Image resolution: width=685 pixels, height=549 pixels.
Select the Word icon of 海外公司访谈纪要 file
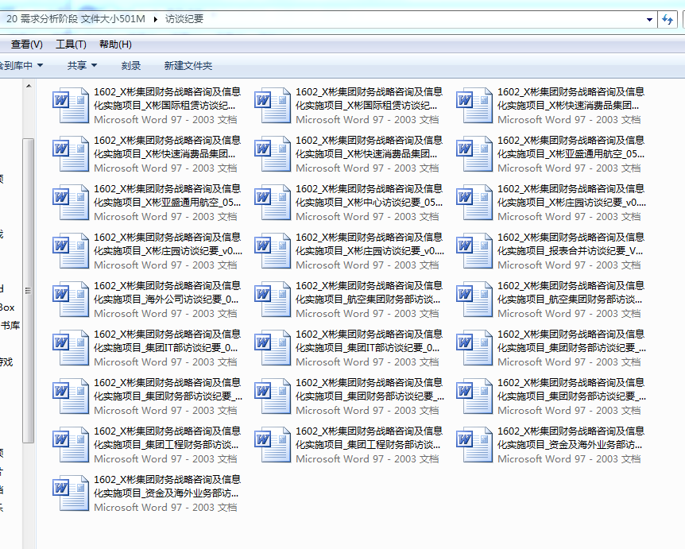(71, 300)
